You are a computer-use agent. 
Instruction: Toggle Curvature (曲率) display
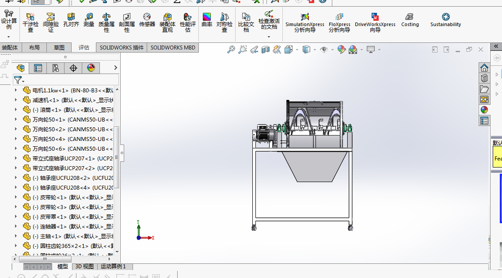pyautogui.click(x=207, y=20)
